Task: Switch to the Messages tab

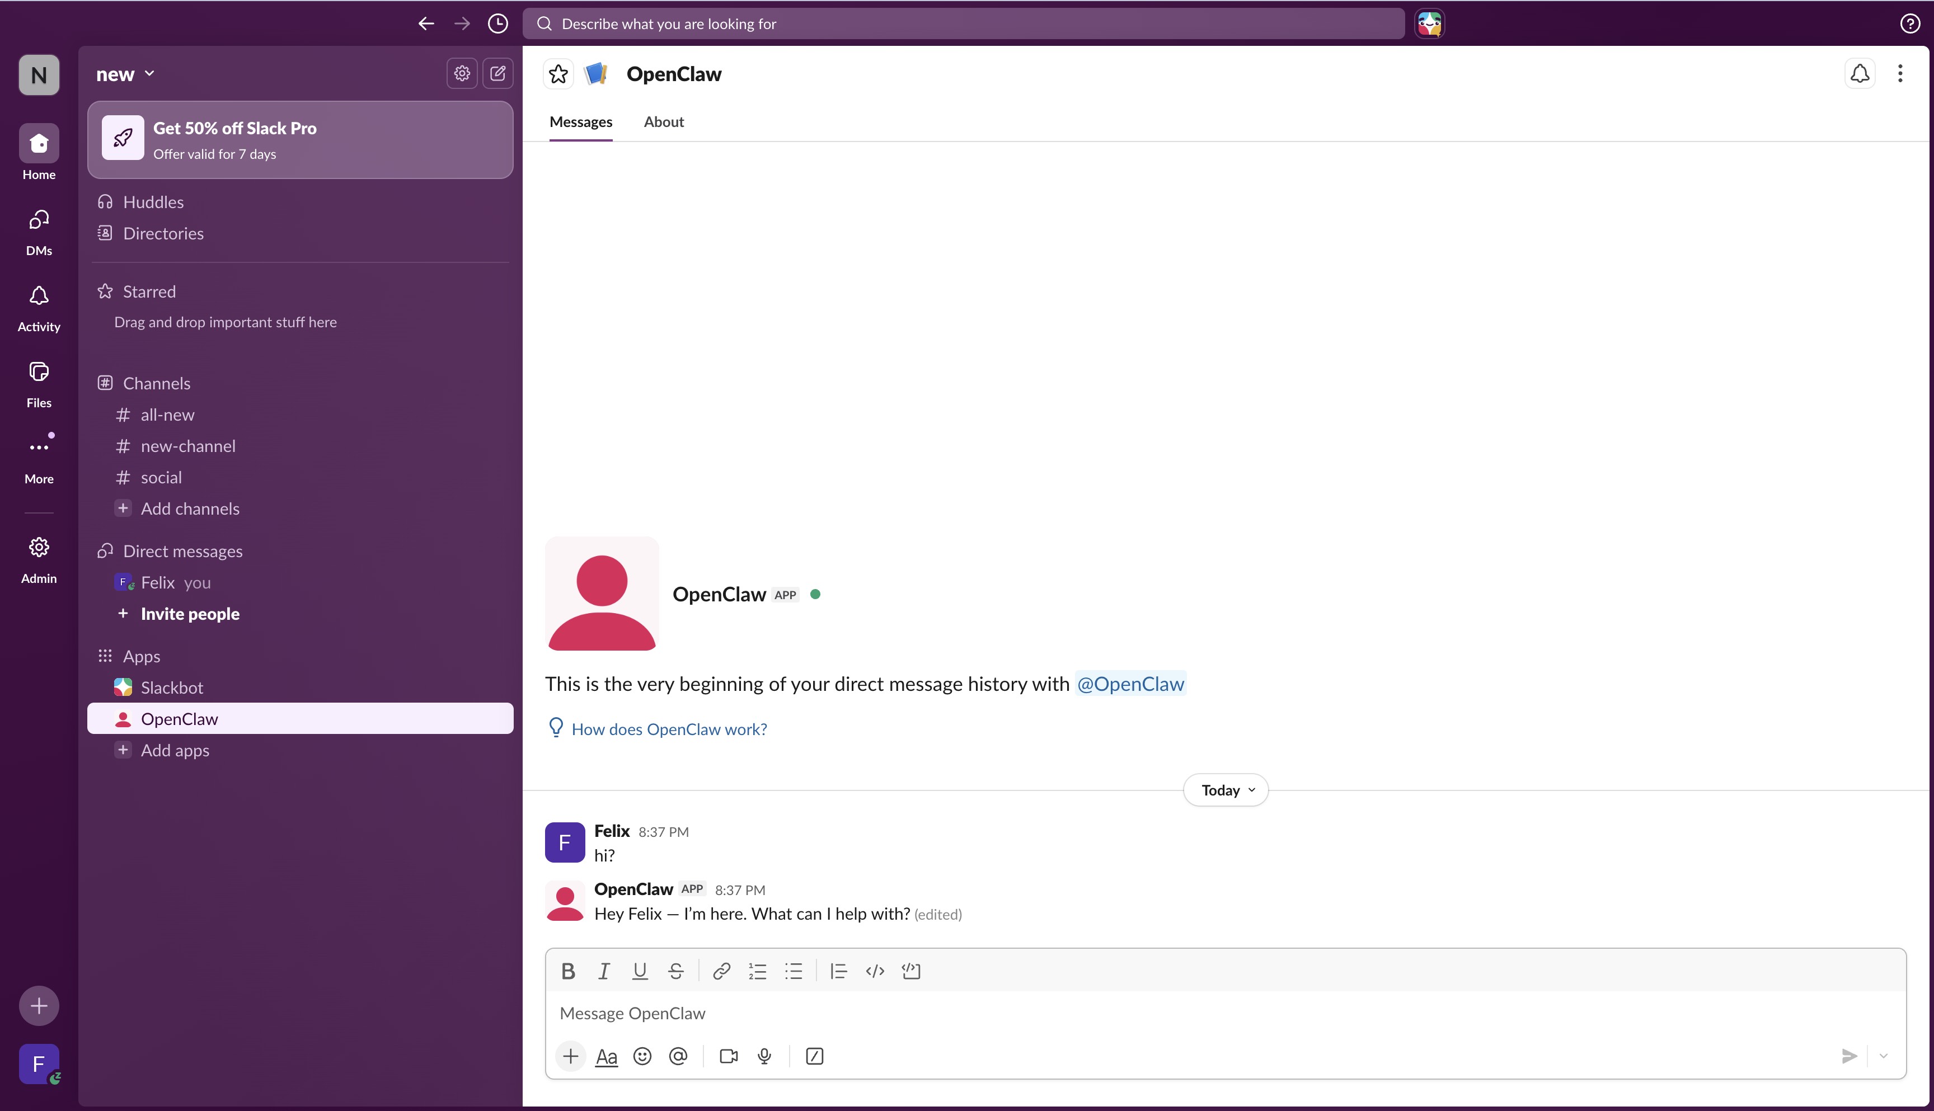Action: 581,122
